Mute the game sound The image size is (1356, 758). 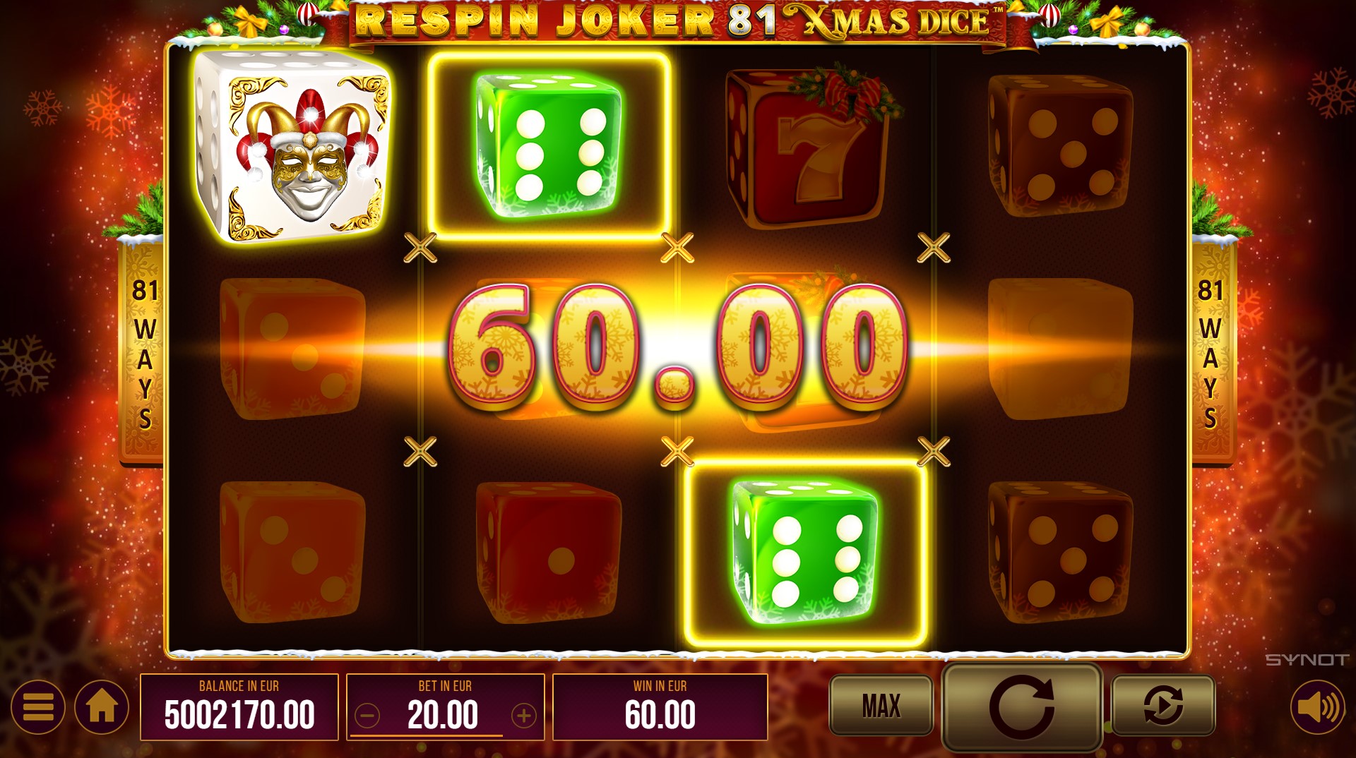point(1318,706)
